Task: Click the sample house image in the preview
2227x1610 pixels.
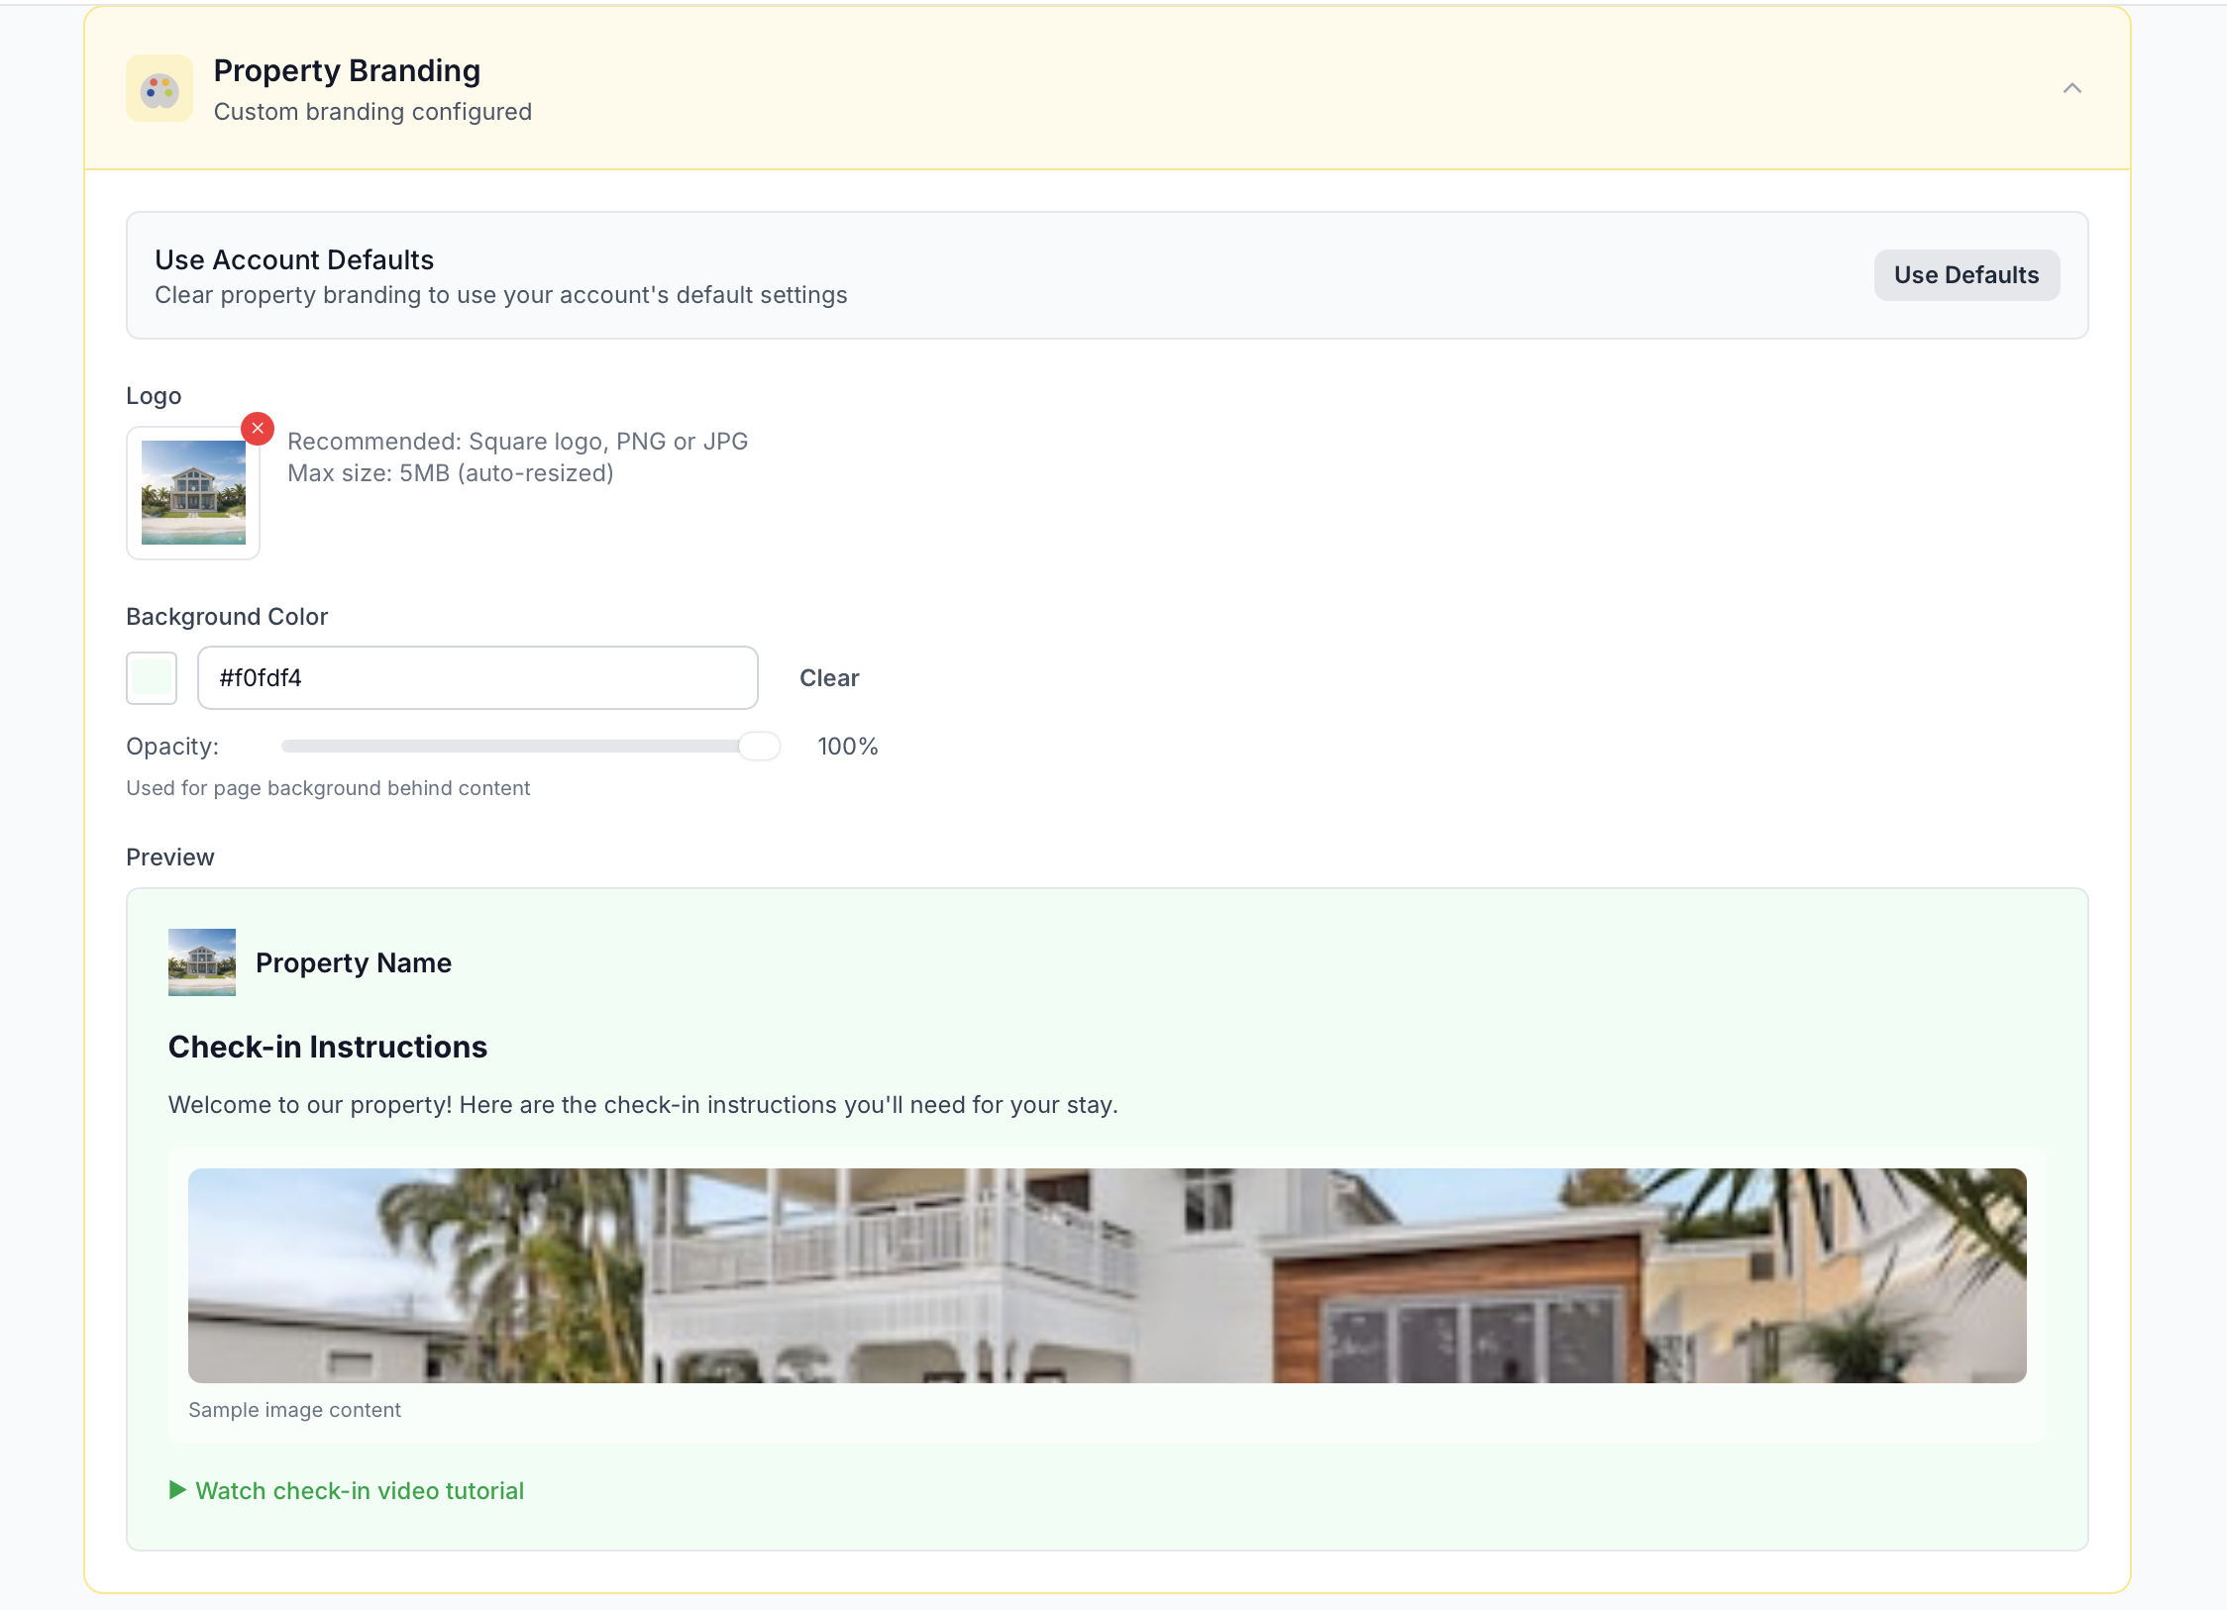Action: pyautogui.click(x=1107, y=1275)
